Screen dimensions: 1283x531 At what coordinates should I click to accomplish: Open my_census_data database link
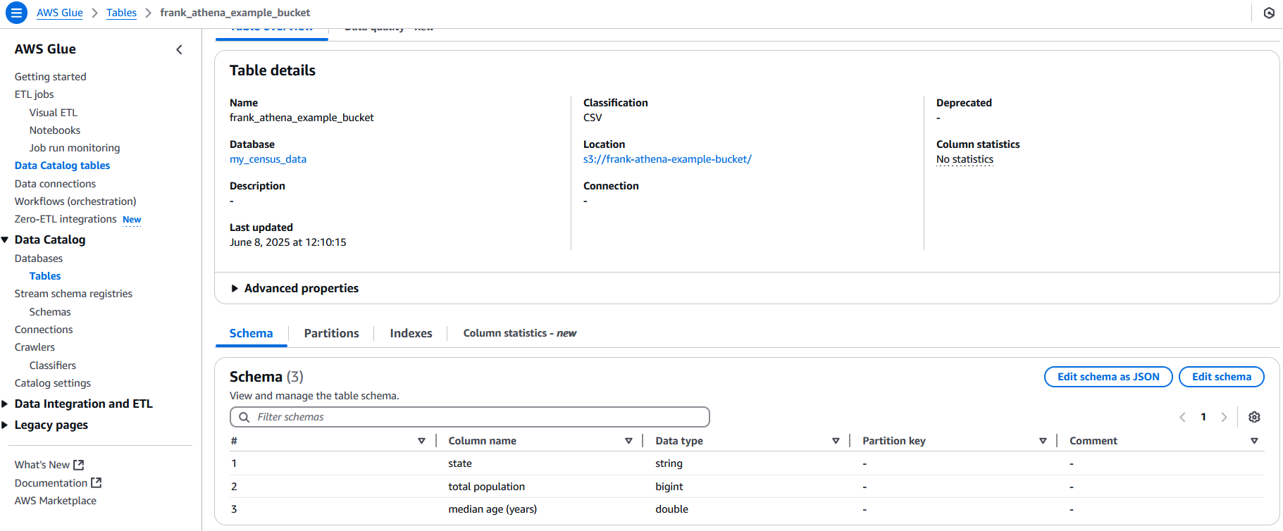click(x=268, y=159)
